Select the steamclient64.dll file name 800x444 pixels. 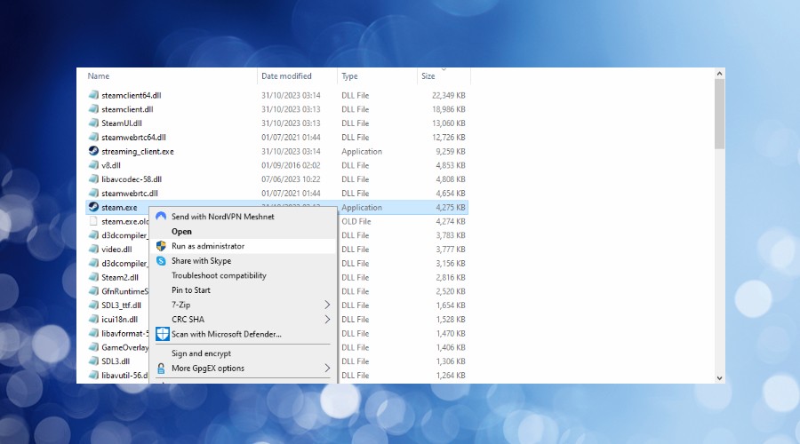(x=132, y=95)
